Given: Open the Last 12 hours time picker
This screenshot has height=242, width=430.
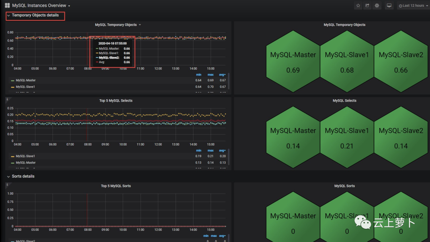Looking at the screenshot, I should point(413,6).
